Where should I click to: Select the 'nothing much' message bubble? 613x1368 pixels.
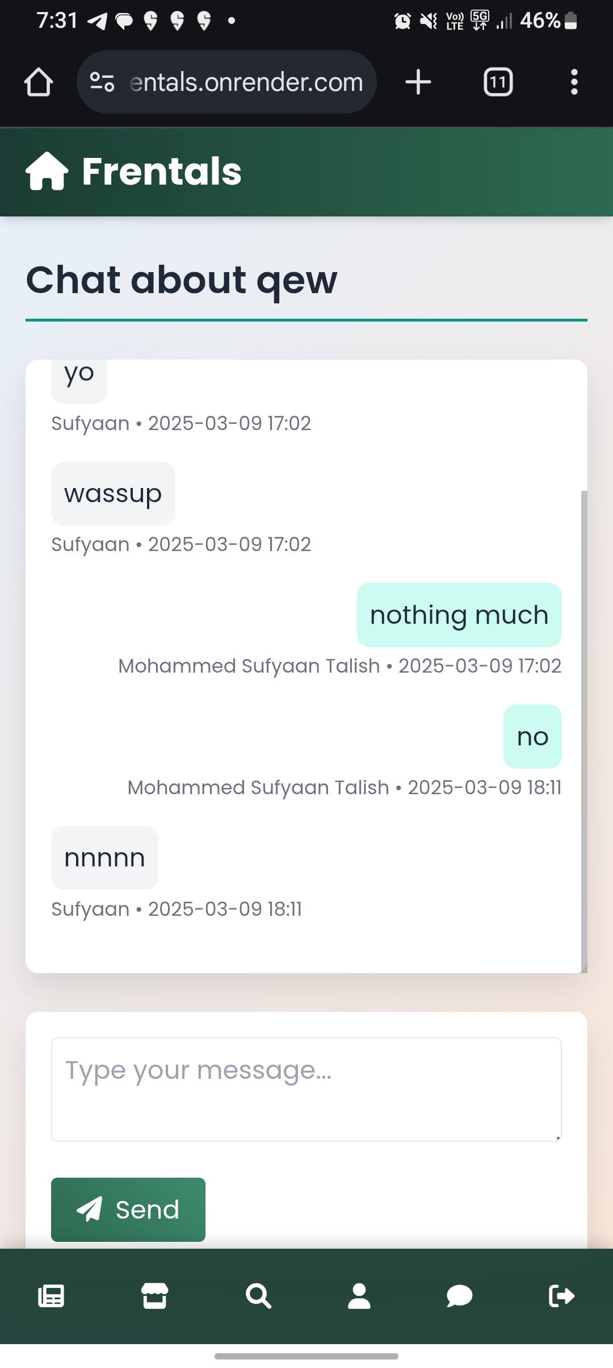[x=459, y=615]
